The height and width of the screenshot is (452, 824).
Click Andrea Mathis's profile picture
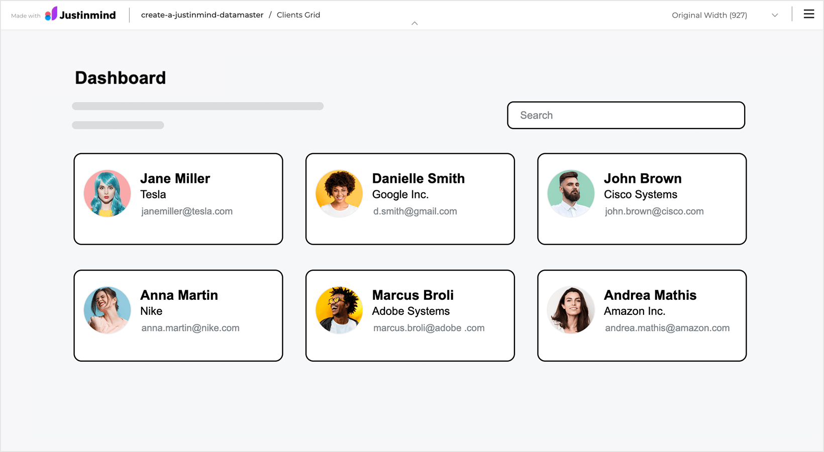[x=571, y=310]
